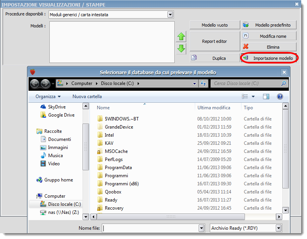Select Google Drive in the navigation pane
307x239 pixels.
point(57,115)
